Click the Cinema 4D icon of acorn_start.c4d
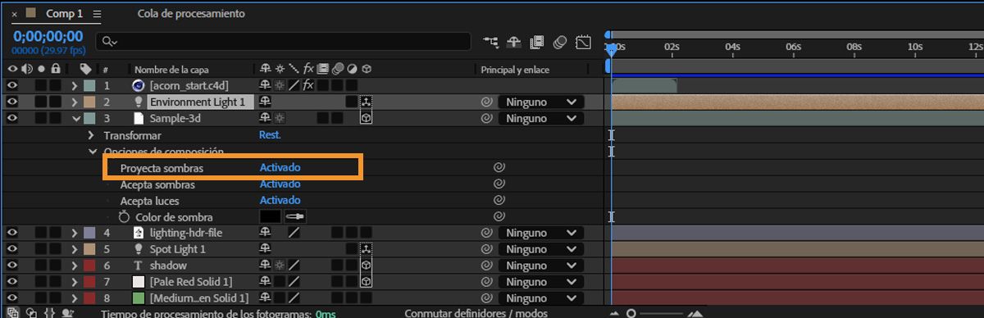 tap(139, 85)
